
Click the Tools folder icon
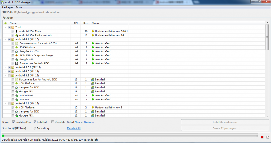click(13, 28)
